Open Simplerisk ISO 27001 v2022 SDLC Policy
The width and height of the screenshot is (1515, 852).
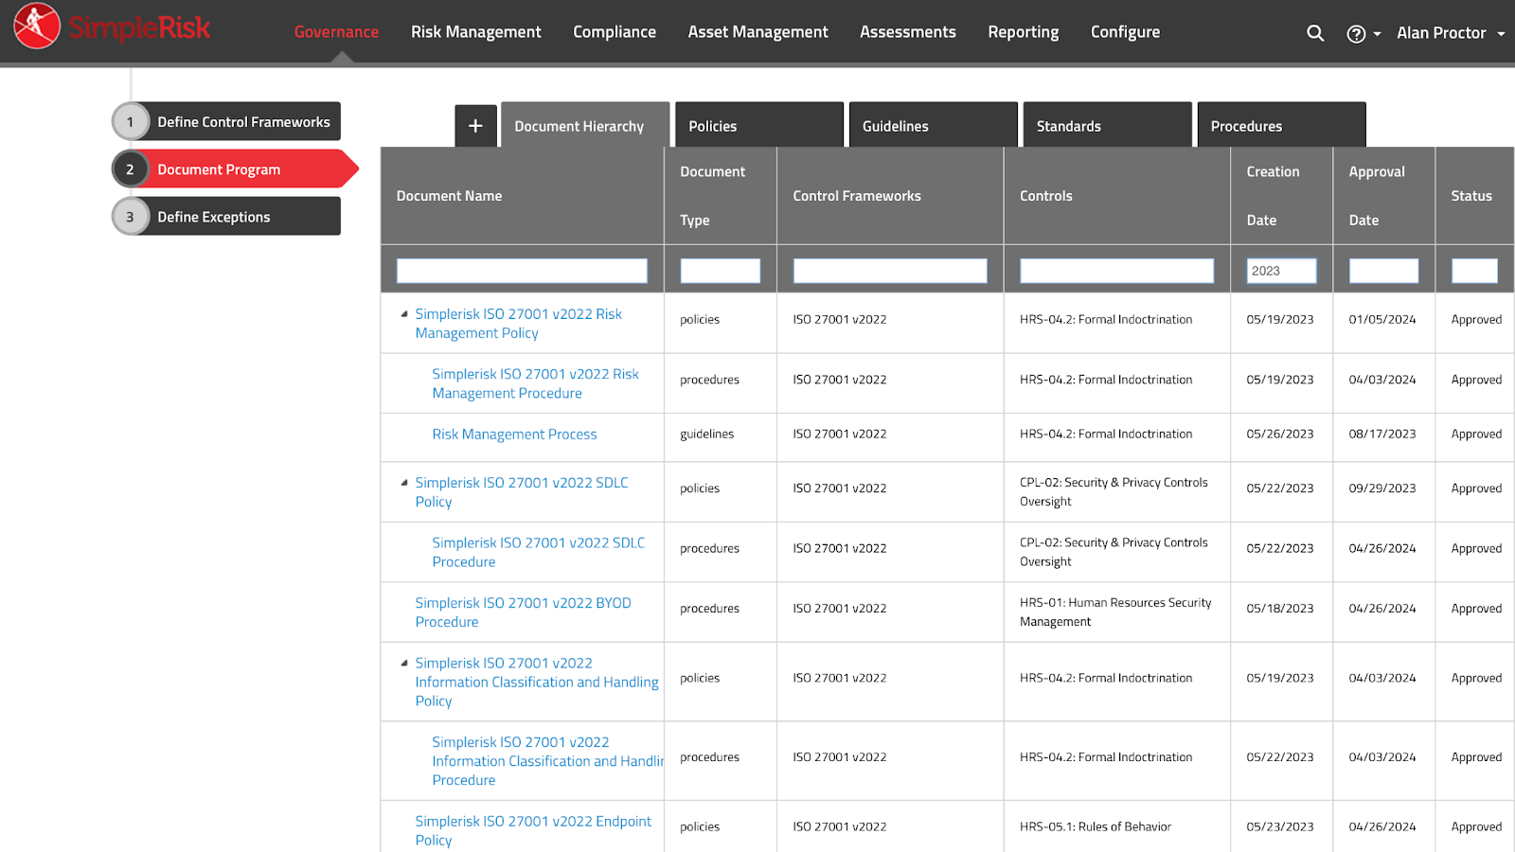tap(522, 492)
